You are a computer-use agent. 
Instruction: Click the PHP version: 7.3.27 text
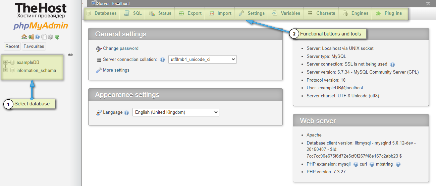(326, 172)
